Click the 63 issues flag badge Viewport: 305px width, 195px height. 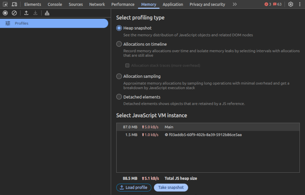pyautogui.click(x=277, y=4)
